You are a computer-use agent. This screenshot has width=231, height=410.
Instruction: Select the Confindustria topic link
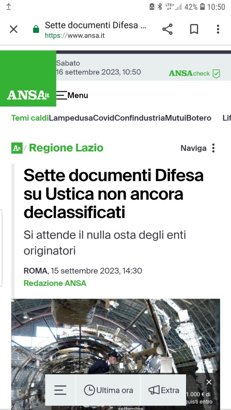click(140, 118)
